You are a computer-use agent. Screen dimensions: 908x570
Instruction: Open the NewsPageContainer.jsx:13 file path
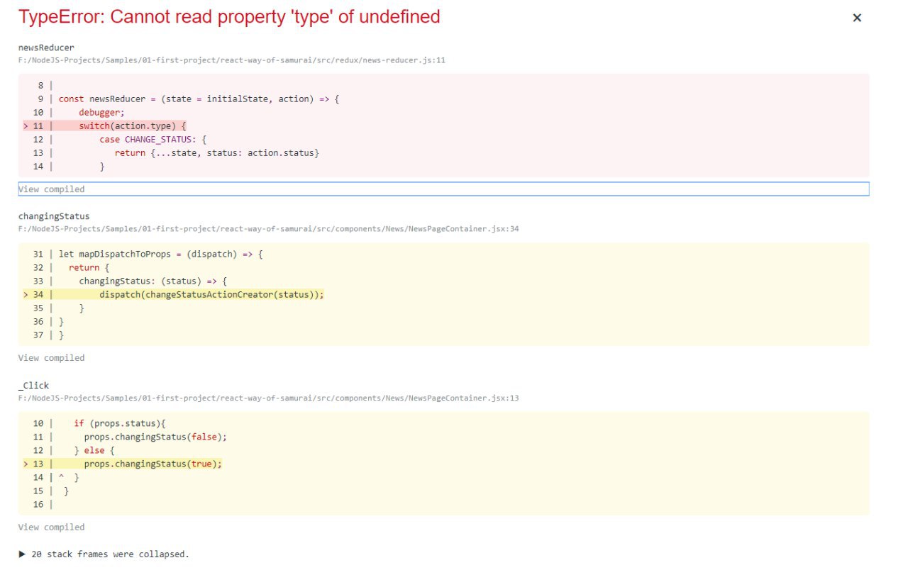pyautogui.click(x=268, y=398)
